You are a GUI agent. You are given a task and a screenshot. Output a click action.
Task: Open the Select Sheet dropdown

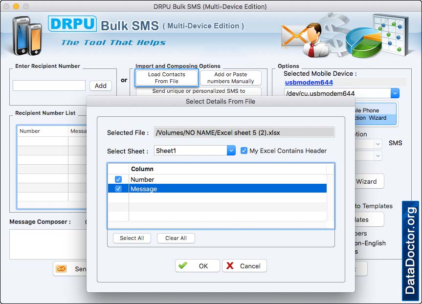(231, 151)
